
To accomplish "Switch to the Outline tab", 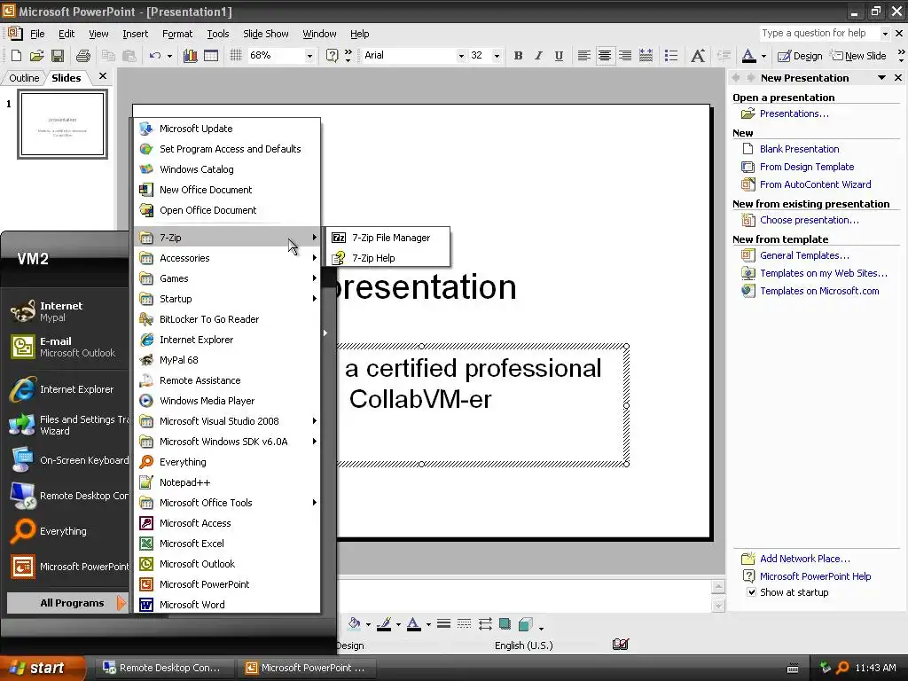I will [x=24, y=78].
